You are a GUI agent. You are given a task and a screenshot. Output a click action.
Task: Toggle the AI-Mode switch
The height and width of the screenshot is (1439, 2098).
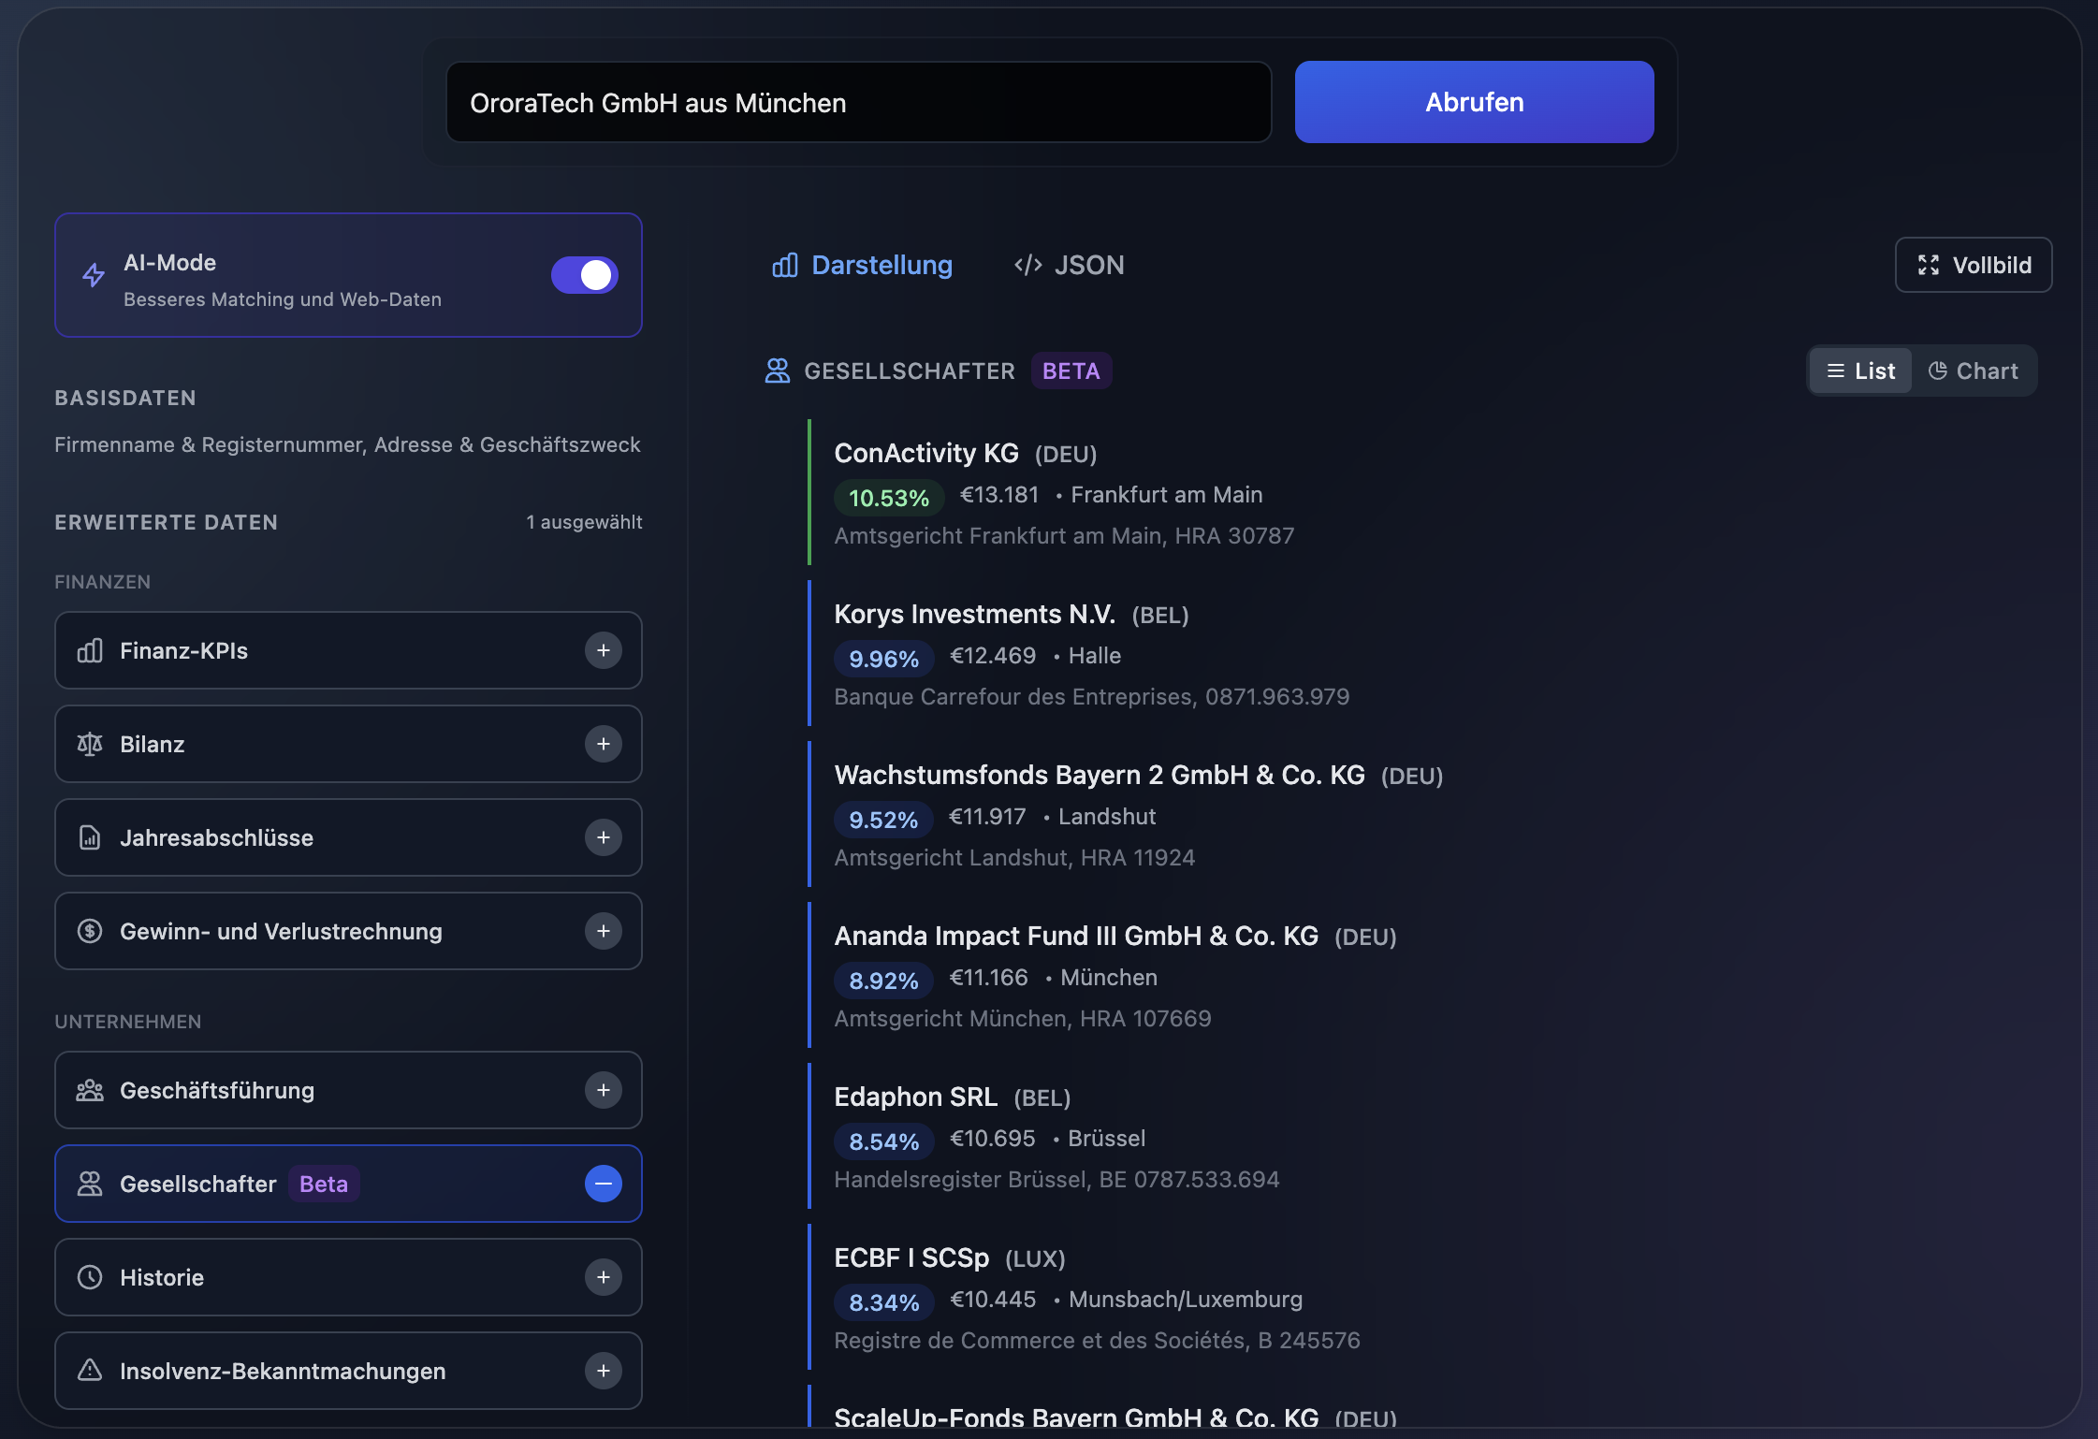point(584,275)
